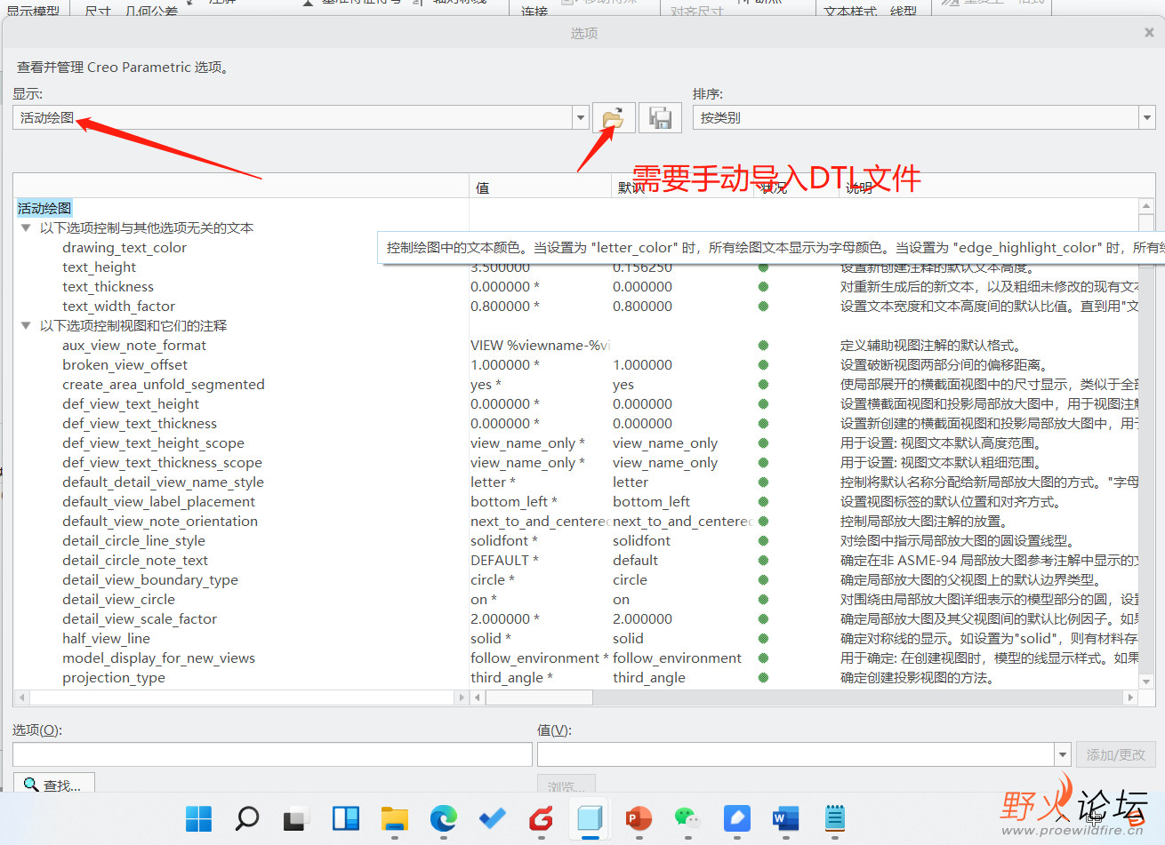Click vertical scrollbar down arrow of options list

pos(1146,682)
